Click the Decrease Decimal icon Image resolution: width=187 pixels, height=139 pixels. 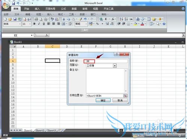click(112, 24)
